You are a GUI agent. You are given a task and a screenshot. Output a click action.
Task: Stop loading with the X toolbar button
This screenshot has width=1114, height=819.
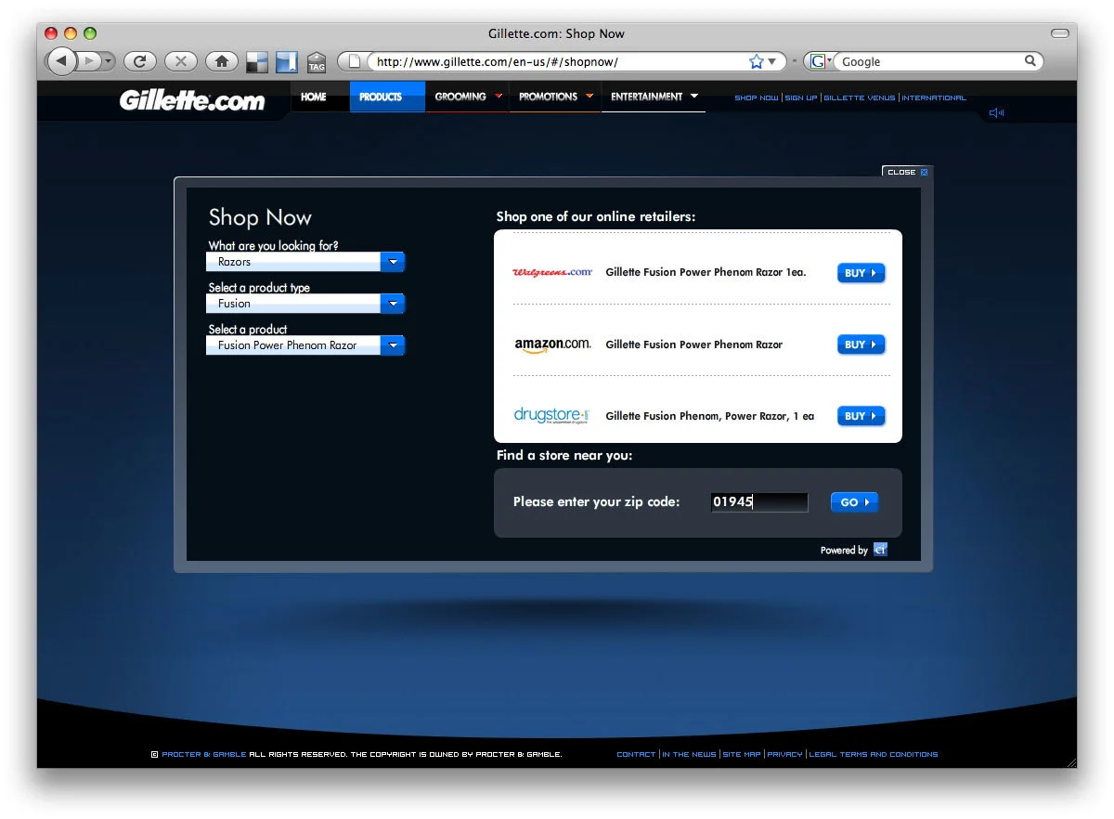pyautogui.click(x=180, y=61)
